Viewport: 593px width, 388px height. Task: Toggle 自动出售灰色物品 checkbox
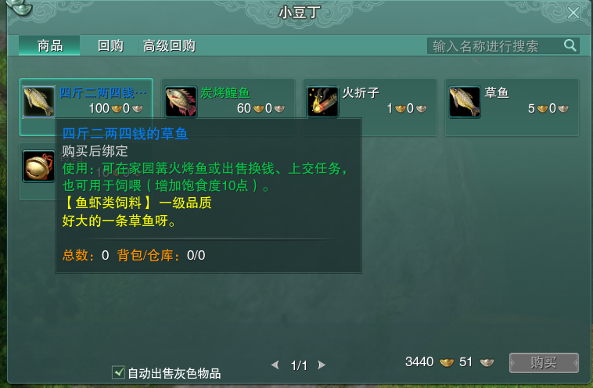point(118,372)
